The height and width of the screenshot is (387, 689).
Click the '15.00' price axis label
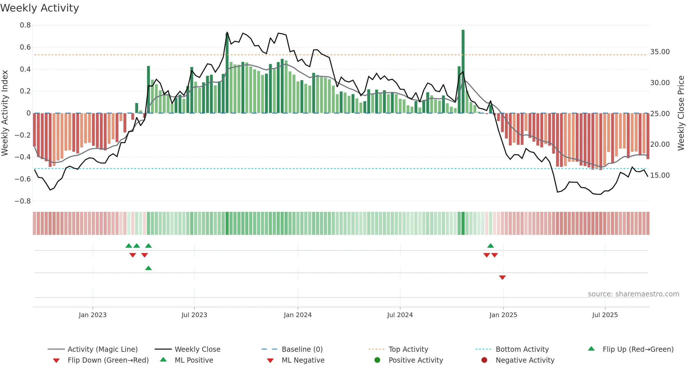[660, 175]
